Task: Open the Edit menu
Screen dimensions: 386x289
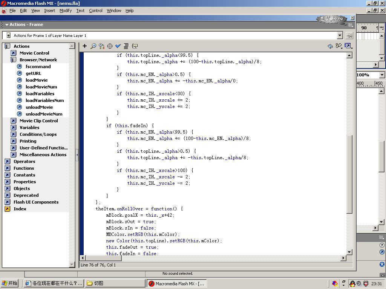Action: click(x=23, y=11)
